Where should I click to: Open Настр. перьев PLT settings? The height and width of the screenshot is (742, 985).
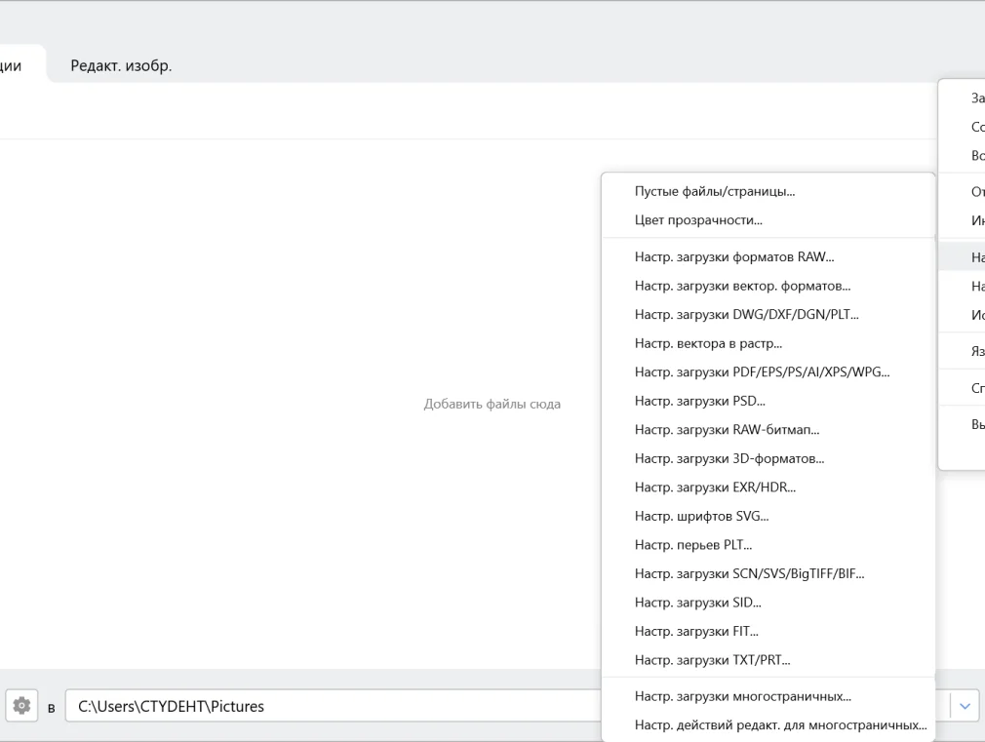point(692,545)
